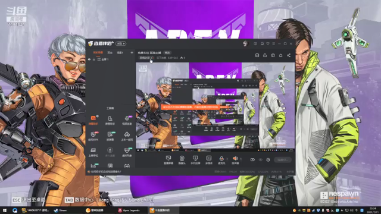
Task: Add a phone screen-cast source
Action: [195, 160]
